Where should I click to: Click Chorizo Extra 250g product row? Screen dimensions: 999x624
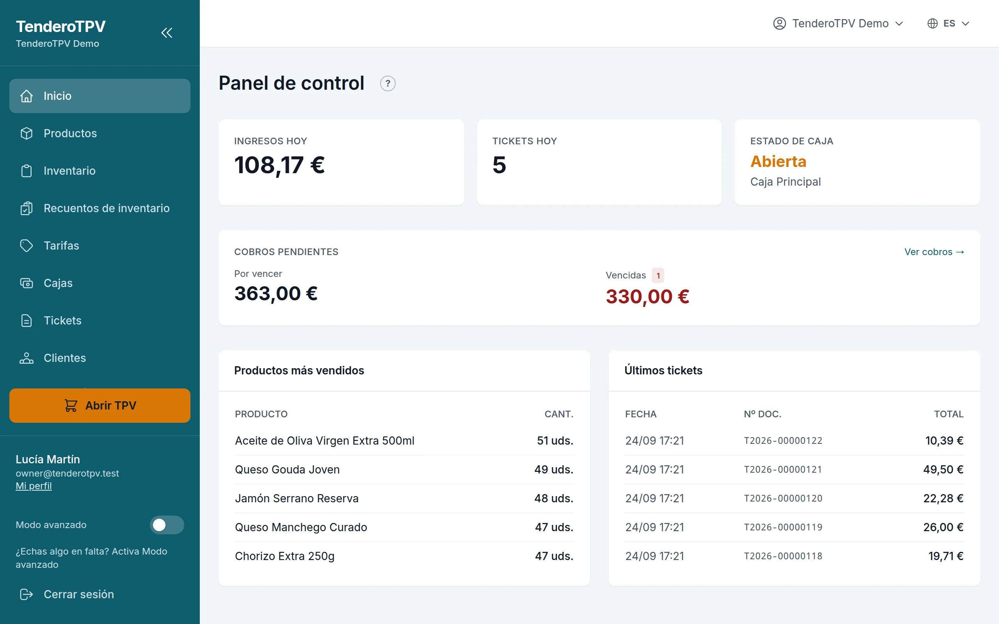click(x=404, y=556)
